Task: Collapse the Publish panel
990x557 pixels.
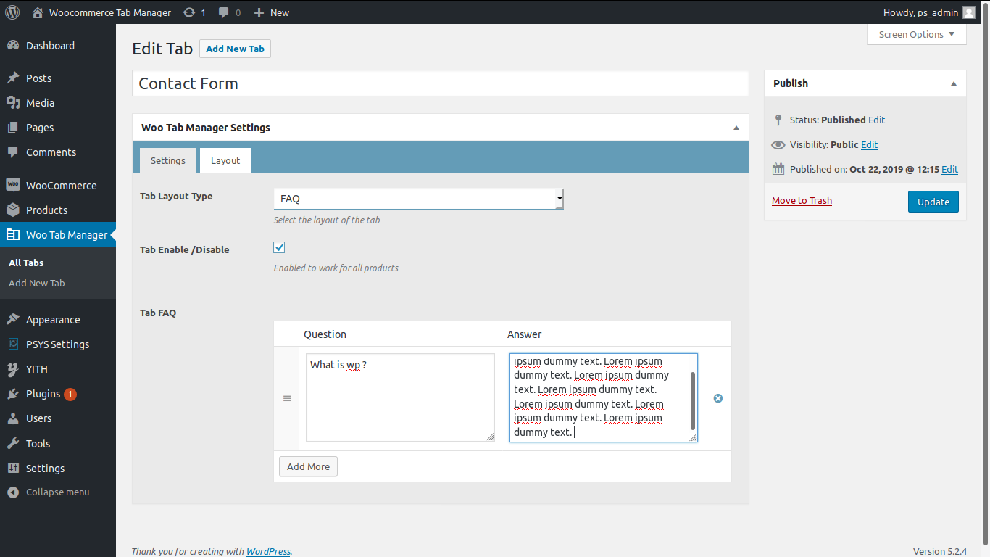Action: tap(954, 83)
